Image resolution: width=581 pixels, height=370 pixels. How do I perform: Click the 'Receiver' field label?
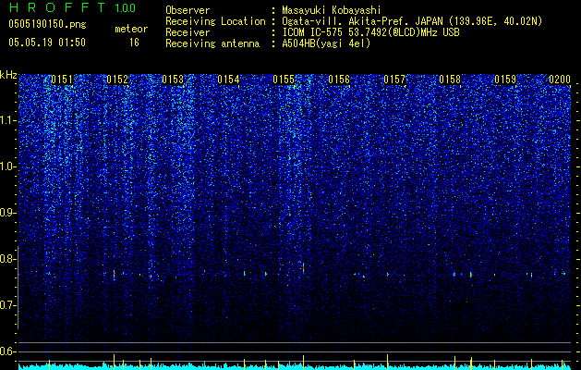pos(188,32)
